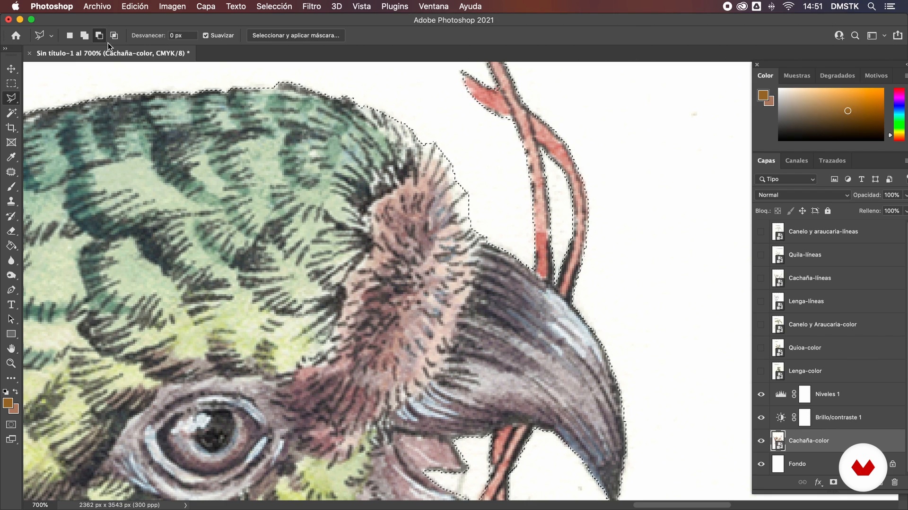Select the Hand tool
Screen dimensions: 908x510
pyautogui.click(x=11, y=348)
